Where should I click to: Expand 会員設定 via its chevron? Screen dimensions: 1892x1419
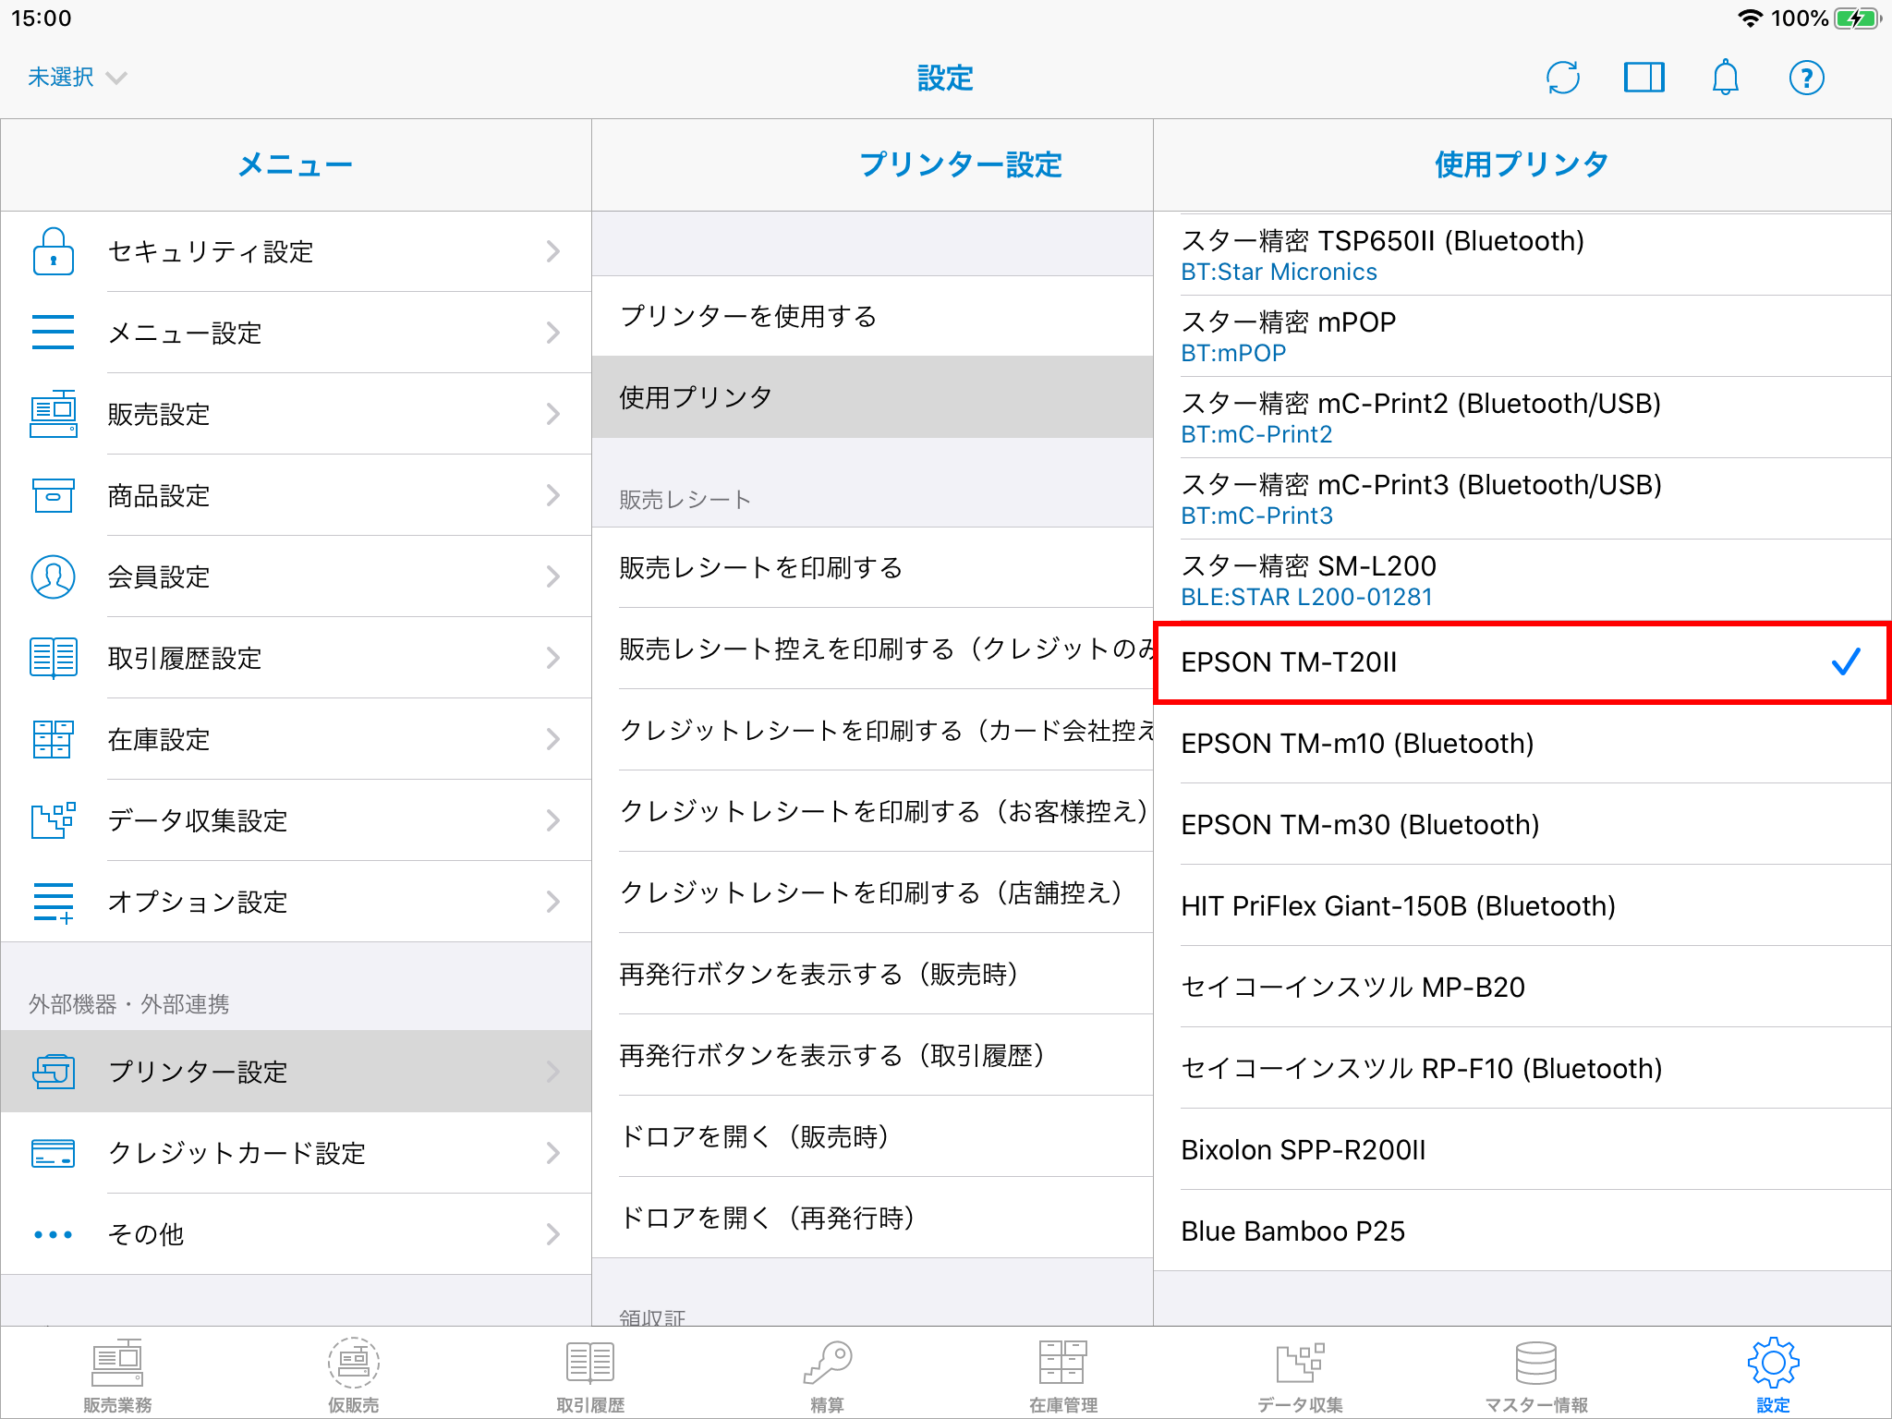[x=553, y=576]
